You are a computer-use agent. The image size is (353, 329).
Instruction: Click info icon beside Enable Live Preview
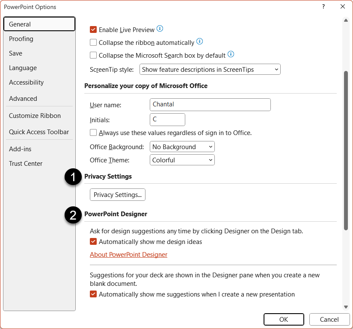tap(160, 29)
